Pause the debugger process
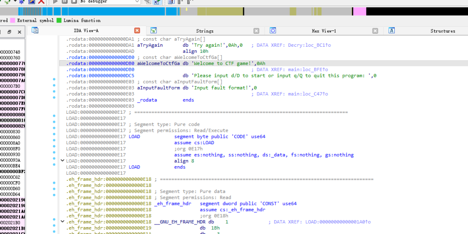468x234 pixels. [65, 1]
